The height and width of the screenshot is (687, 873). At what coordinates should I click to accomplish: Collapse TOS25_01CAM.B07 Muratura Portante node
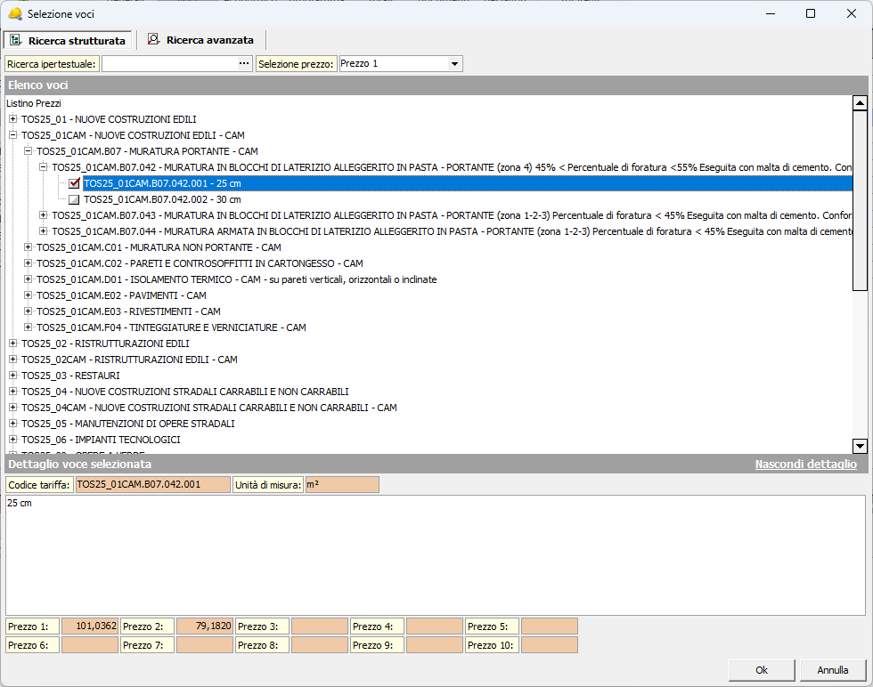pyautogui.click(x=29, y=151)
